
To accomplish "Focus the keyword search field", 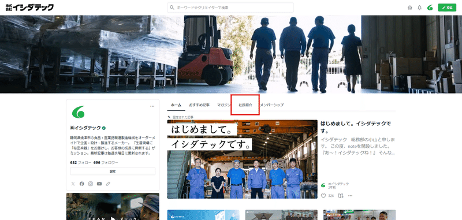I will pyautogui.click(x=230, y=8).
